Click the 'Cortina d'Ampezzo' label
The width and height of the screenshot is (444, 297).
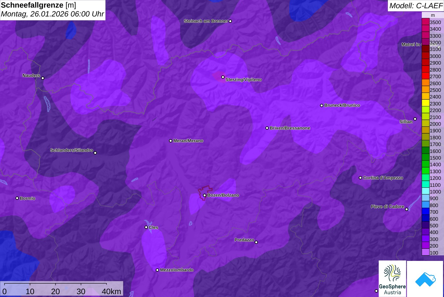(383, 178)
